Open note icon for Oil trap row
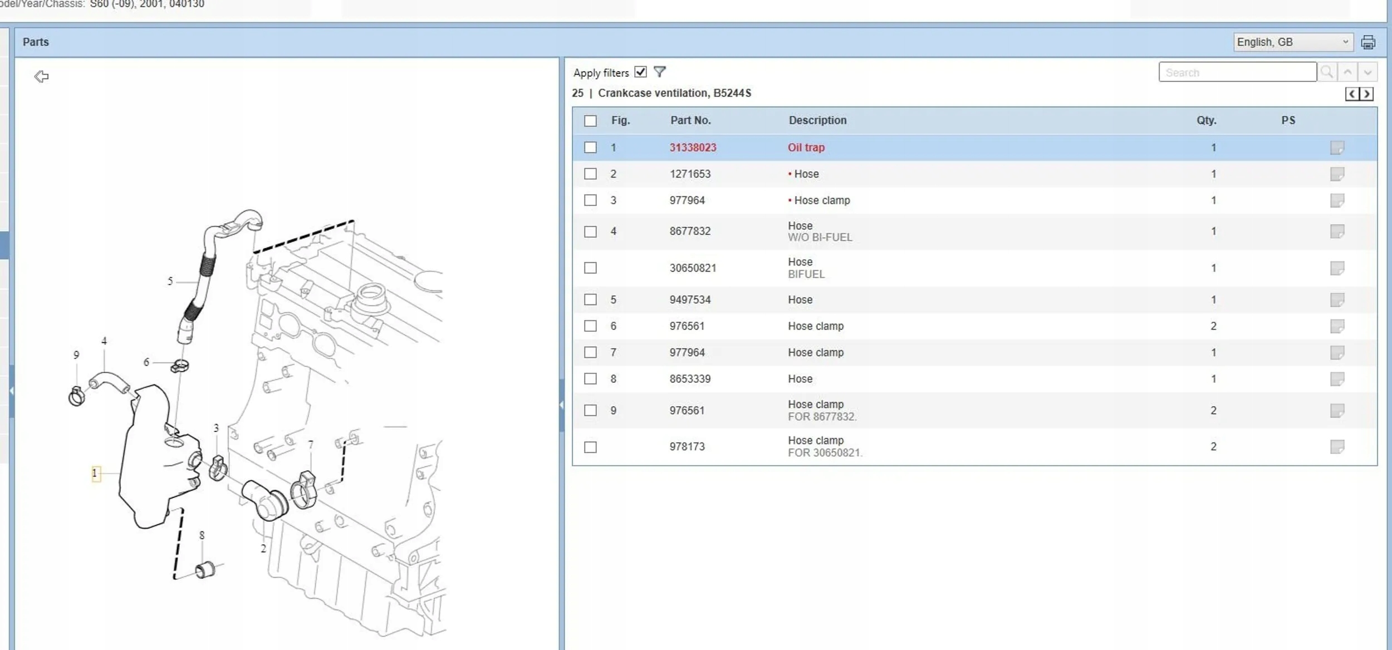The width and height of the screenshot is (1392, 650). (1337, 147)
